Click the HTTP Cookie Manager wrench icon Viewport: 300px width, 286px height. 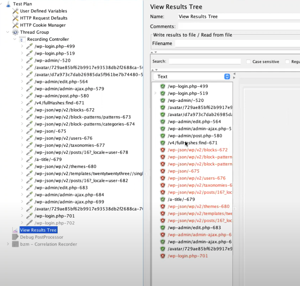[x=15, y=25]
